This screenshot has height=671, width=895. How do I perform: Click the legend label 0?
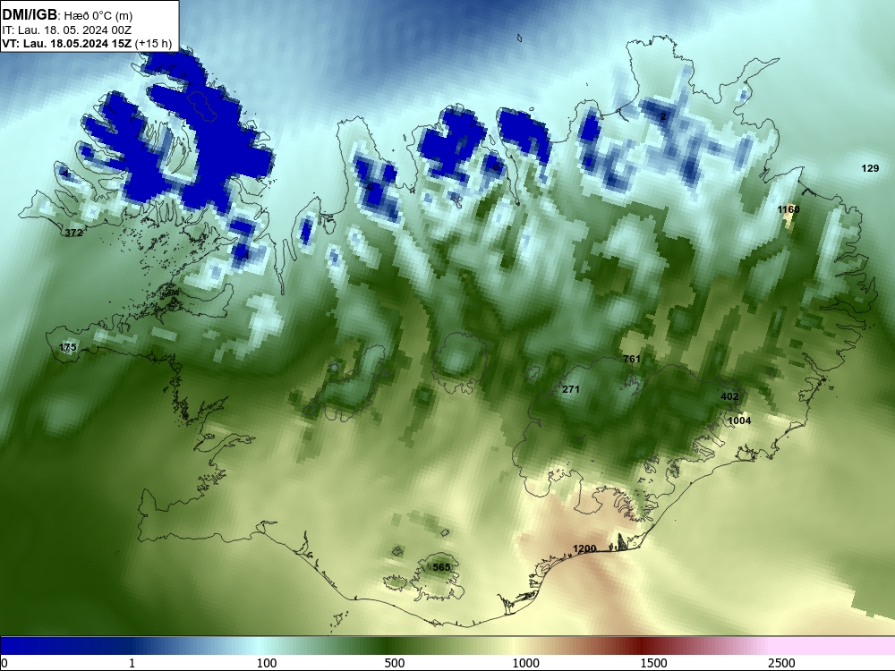4,662
